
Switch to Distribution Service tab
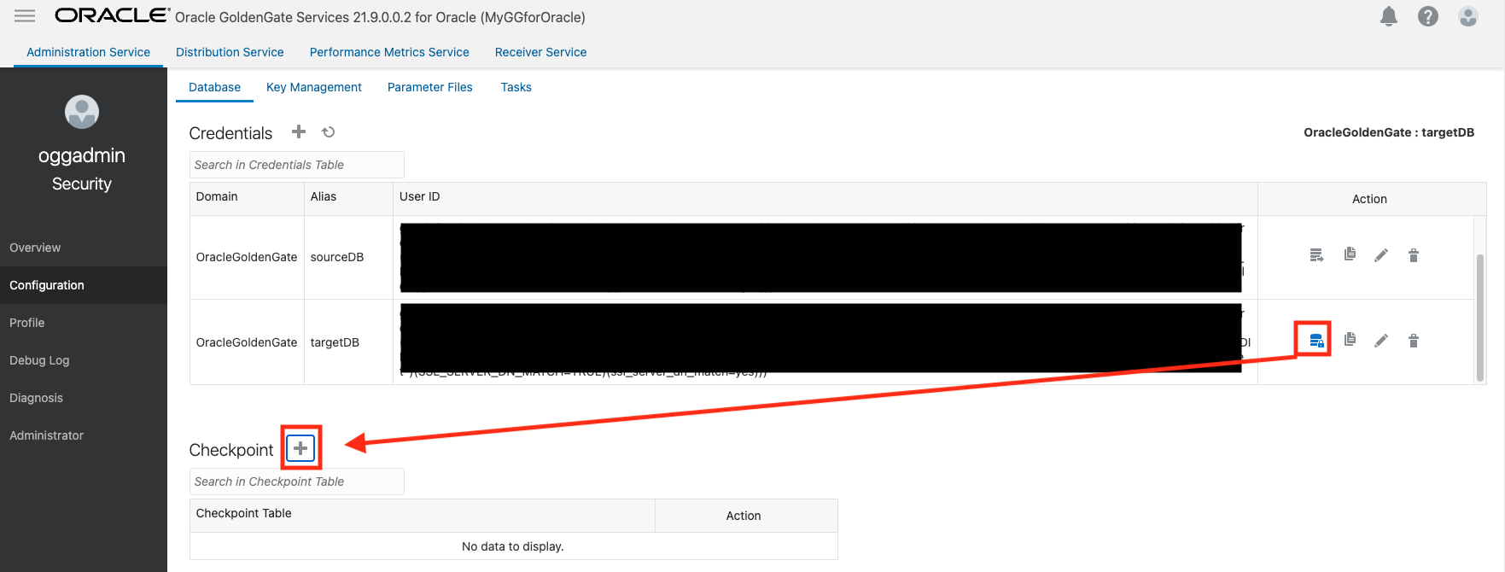(x=230, y=52)
